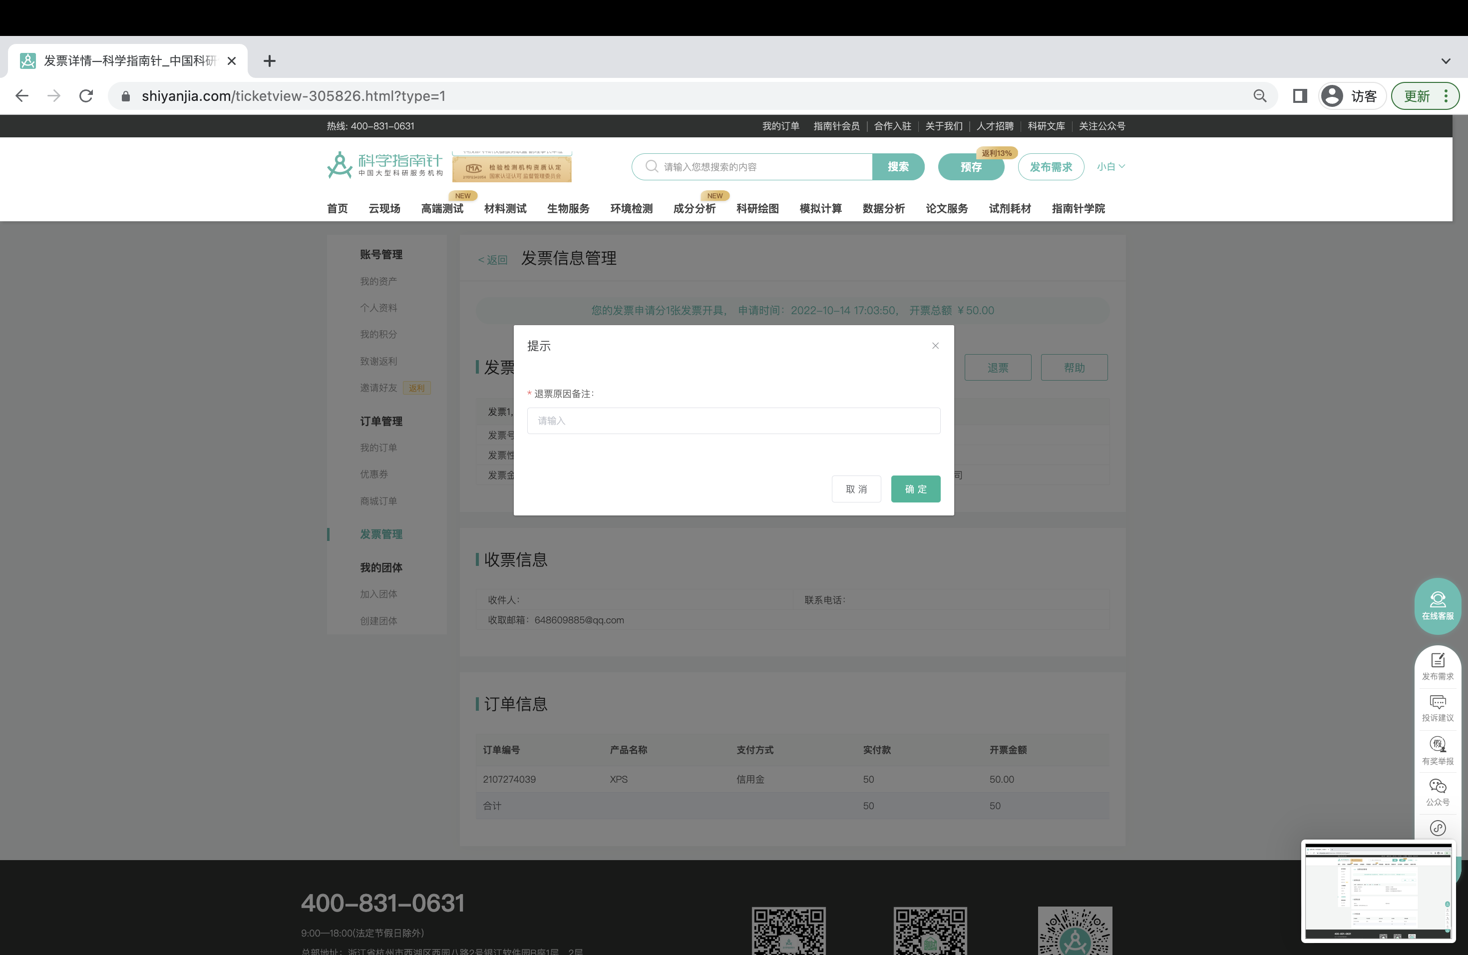
Task: Confirm with the 确定 button
Action: click(x=915, y=488)
